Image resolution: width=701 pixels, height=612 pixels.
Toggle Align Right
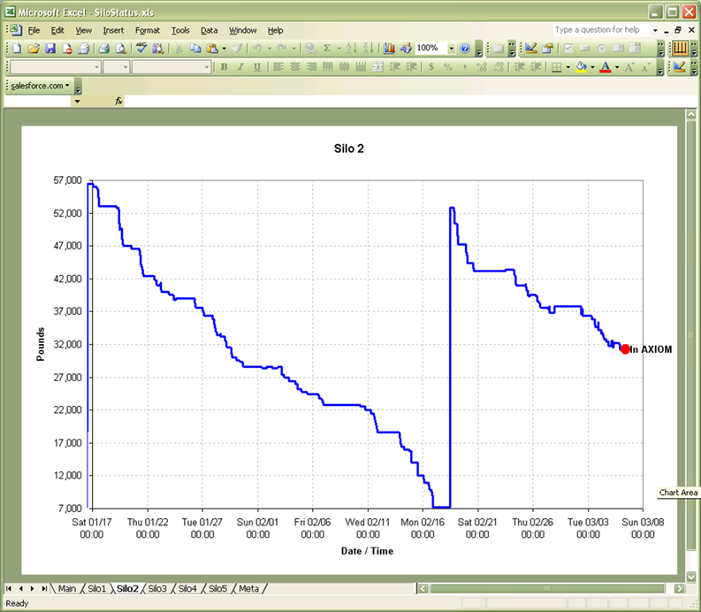pyautogui.click(x=311, y=67)
